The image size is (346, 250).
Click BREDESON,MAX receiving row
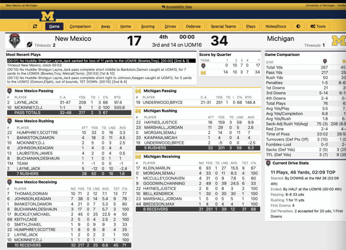coord(198,204)
